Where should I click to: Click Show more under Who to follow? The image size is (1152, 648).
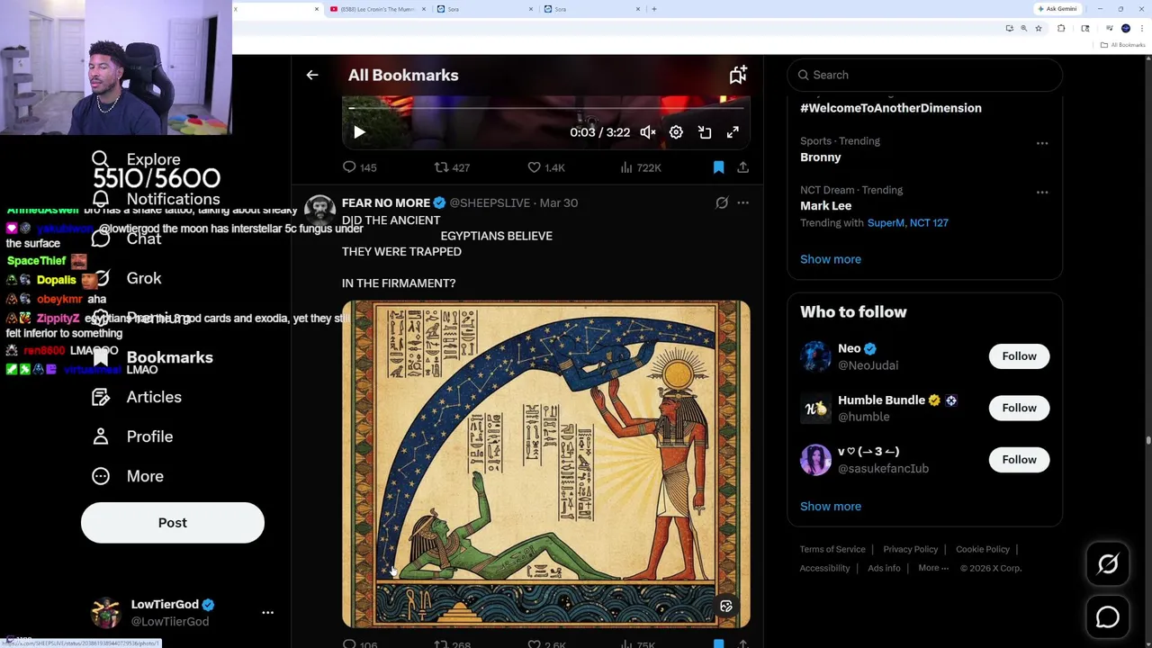pyautogui.click(x=831, y=507)
